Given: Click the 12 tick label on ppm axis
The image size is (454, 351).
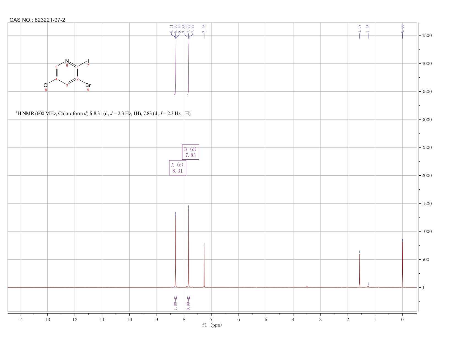Looking at the screenshot, I should click(75, 320).
